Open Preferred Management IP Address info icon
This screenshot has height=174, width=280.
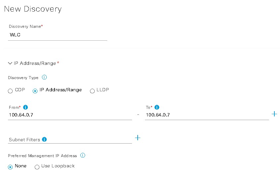coord(83,155)
